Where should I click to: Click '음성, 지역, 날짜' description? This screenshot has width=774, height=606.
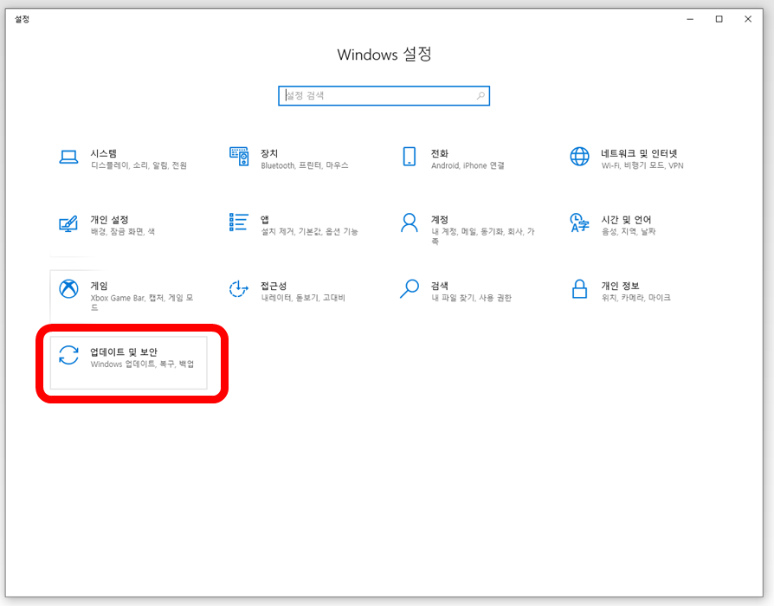[x=628, y=232]
